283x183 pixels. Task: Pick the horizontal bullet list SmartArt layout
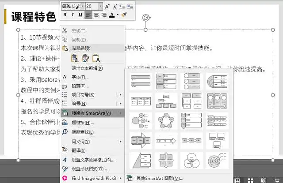point(141,101)
